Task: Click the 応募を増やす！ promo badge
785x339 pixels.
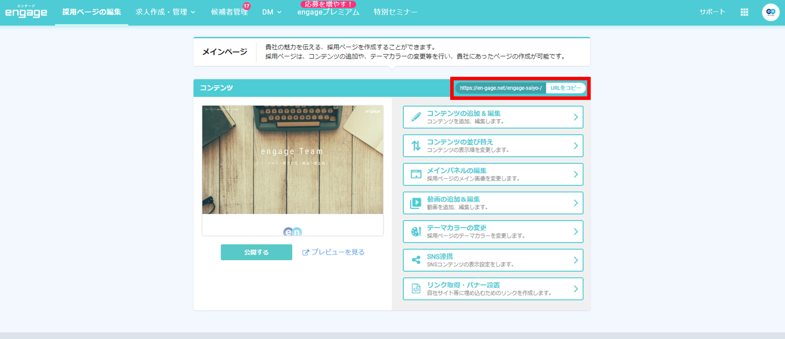Action: tap(328, 4)
